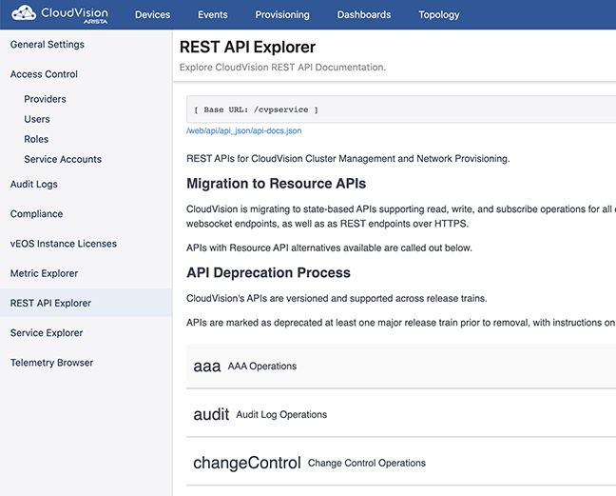Click 'Explore CloudVision REST API Documentation.' subtitle
Image resolution: width=616 pixels, height=496 pixels.
(x=283, y=68)
